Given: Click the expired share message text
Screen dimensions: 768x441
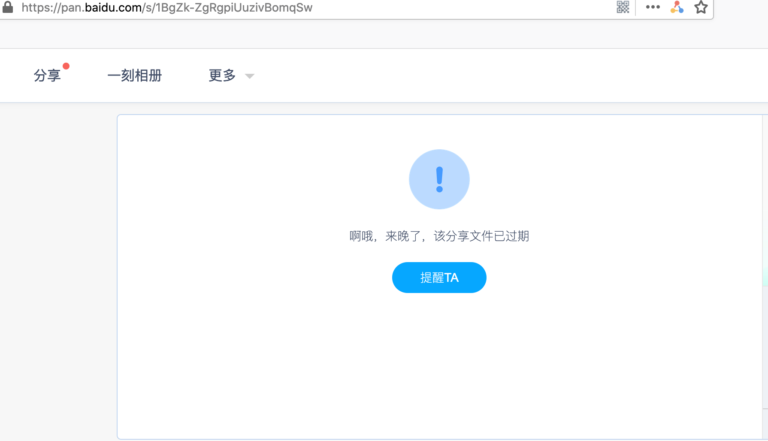Looking at the screenshot, I should point(439,236).
